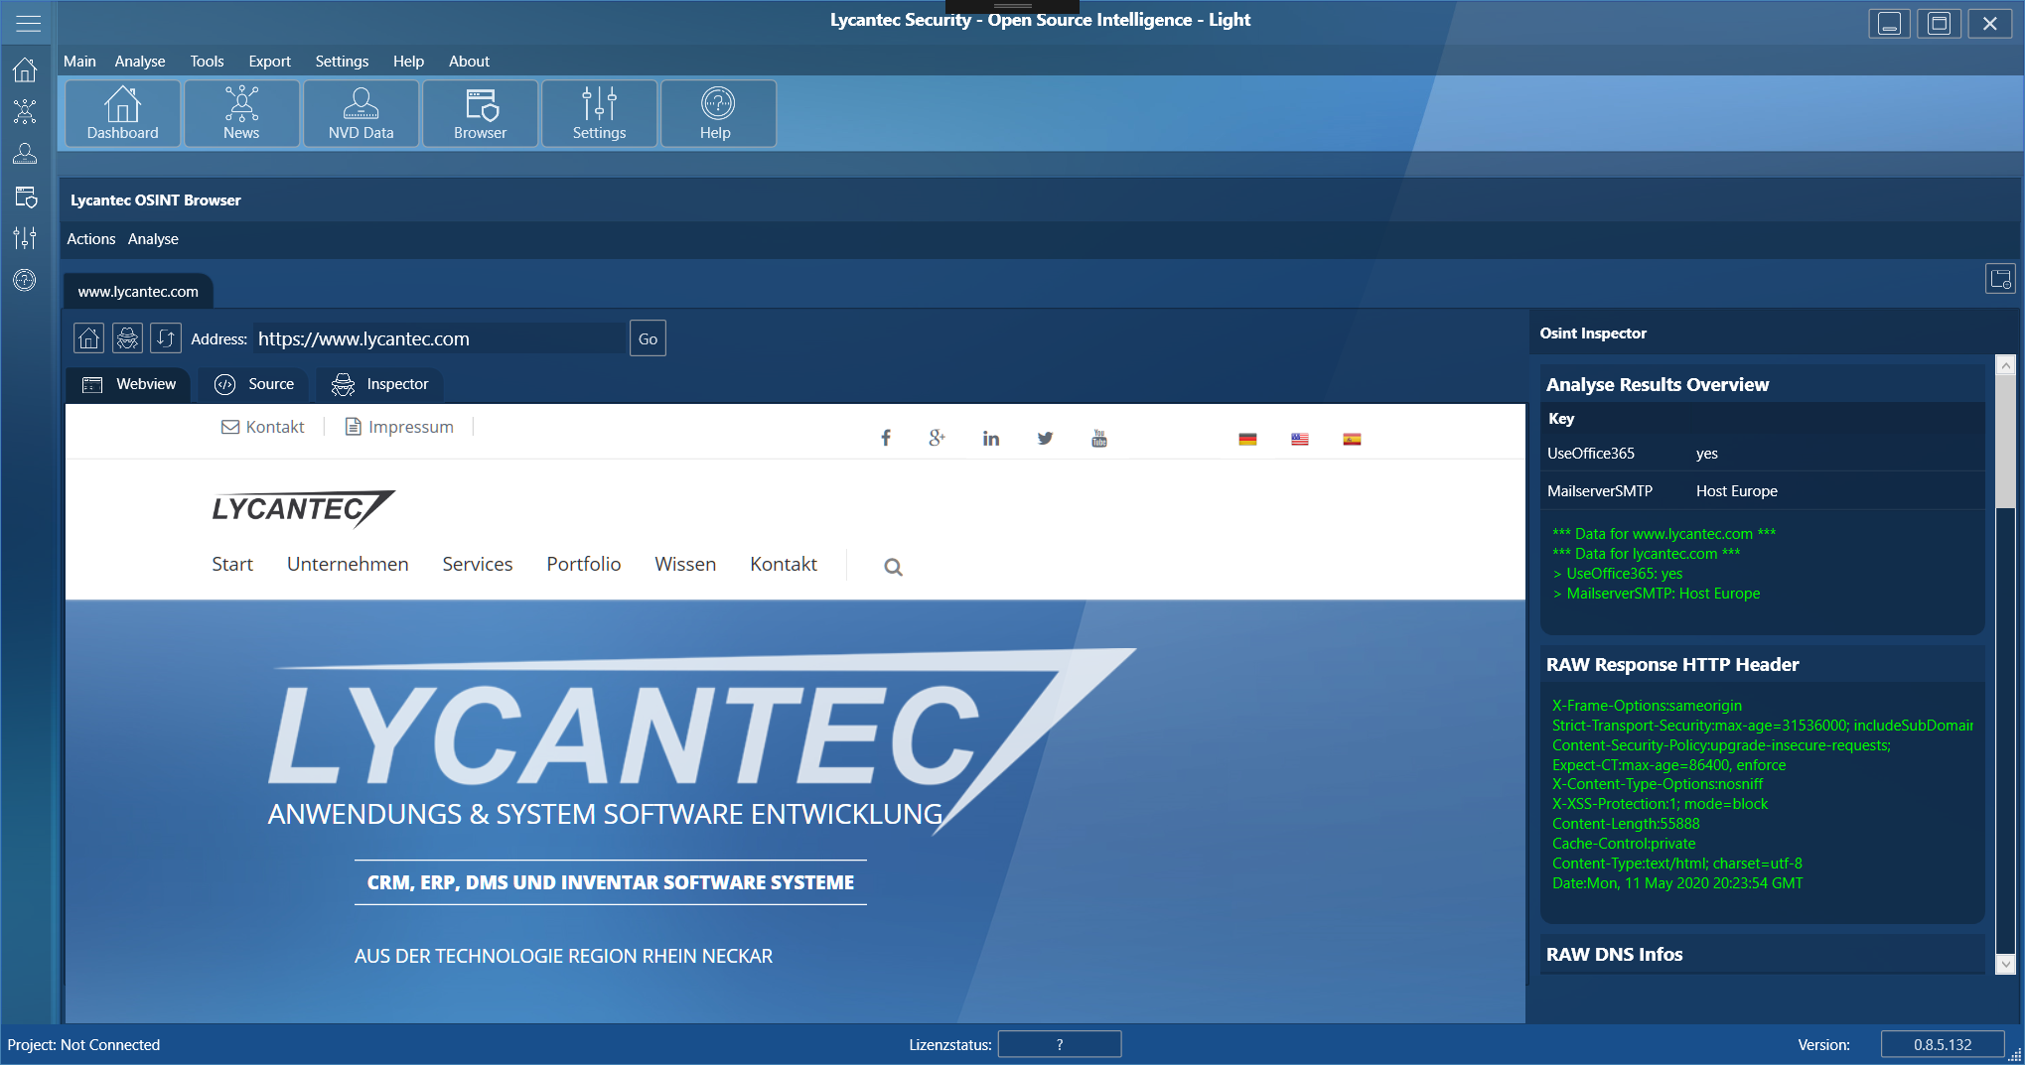Click the anonymous spy icon beside Address
This screenshot has width=2025, height=1065.
127,338
